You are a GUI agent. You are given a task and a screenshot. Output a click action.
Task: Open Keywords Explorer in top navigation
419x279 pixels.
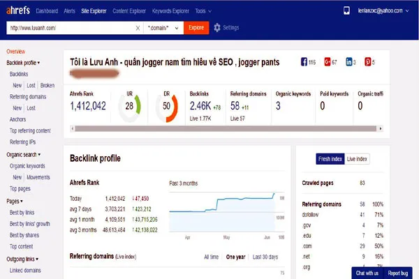pos(170,11)
